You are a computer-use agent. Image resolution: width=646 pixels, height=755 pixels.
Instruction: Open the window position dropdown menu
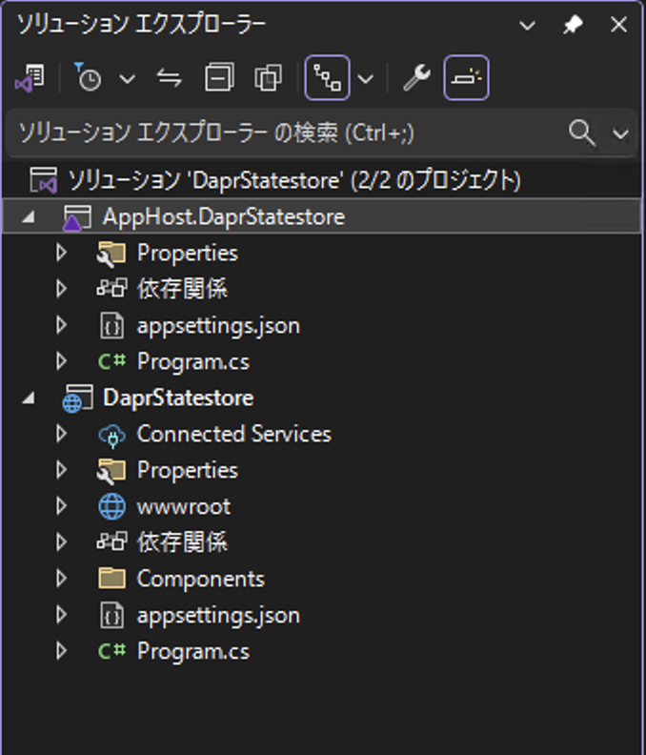tap(528, 25)
